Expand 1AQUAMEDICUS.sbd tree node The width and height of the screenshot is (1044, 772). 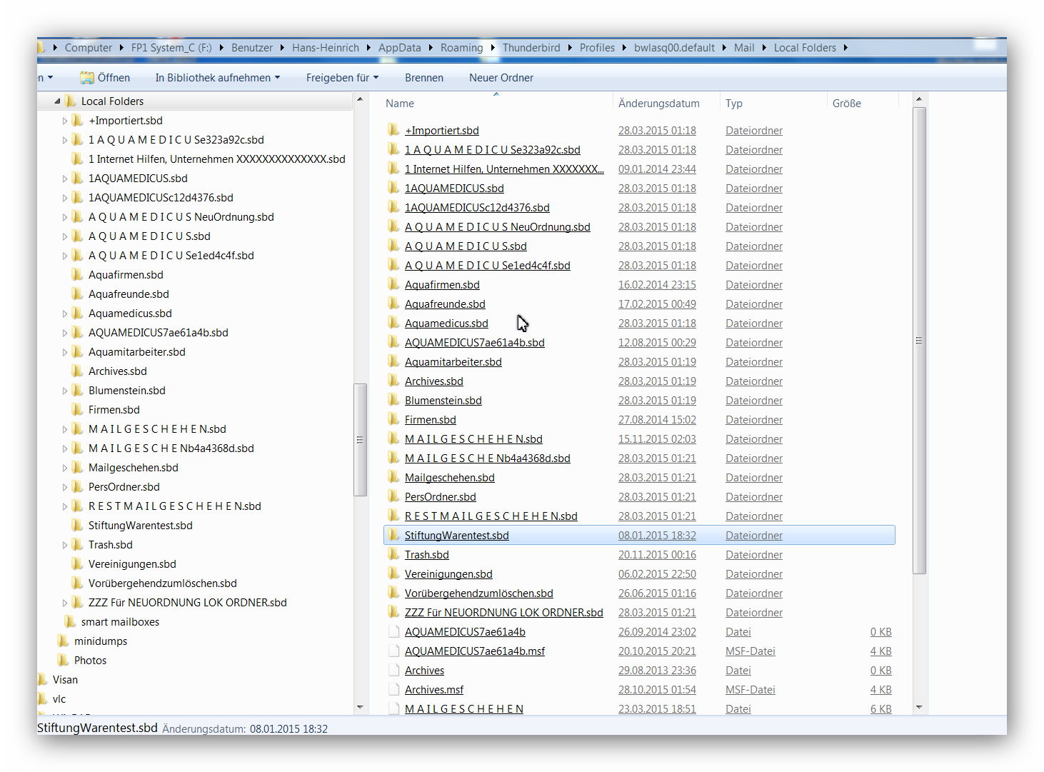pyautogui.click(x=64, y=179)
